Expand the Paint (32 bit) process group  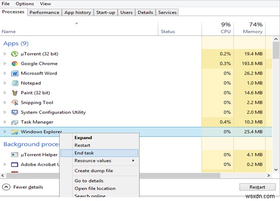[x=5, y=93]
